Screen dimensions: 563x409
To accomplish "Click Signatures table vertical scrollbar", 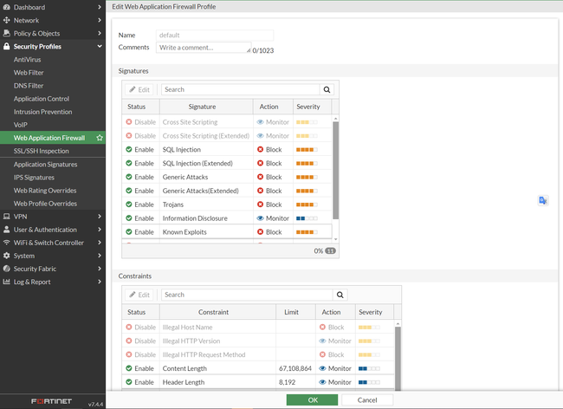I will (336, 170).
